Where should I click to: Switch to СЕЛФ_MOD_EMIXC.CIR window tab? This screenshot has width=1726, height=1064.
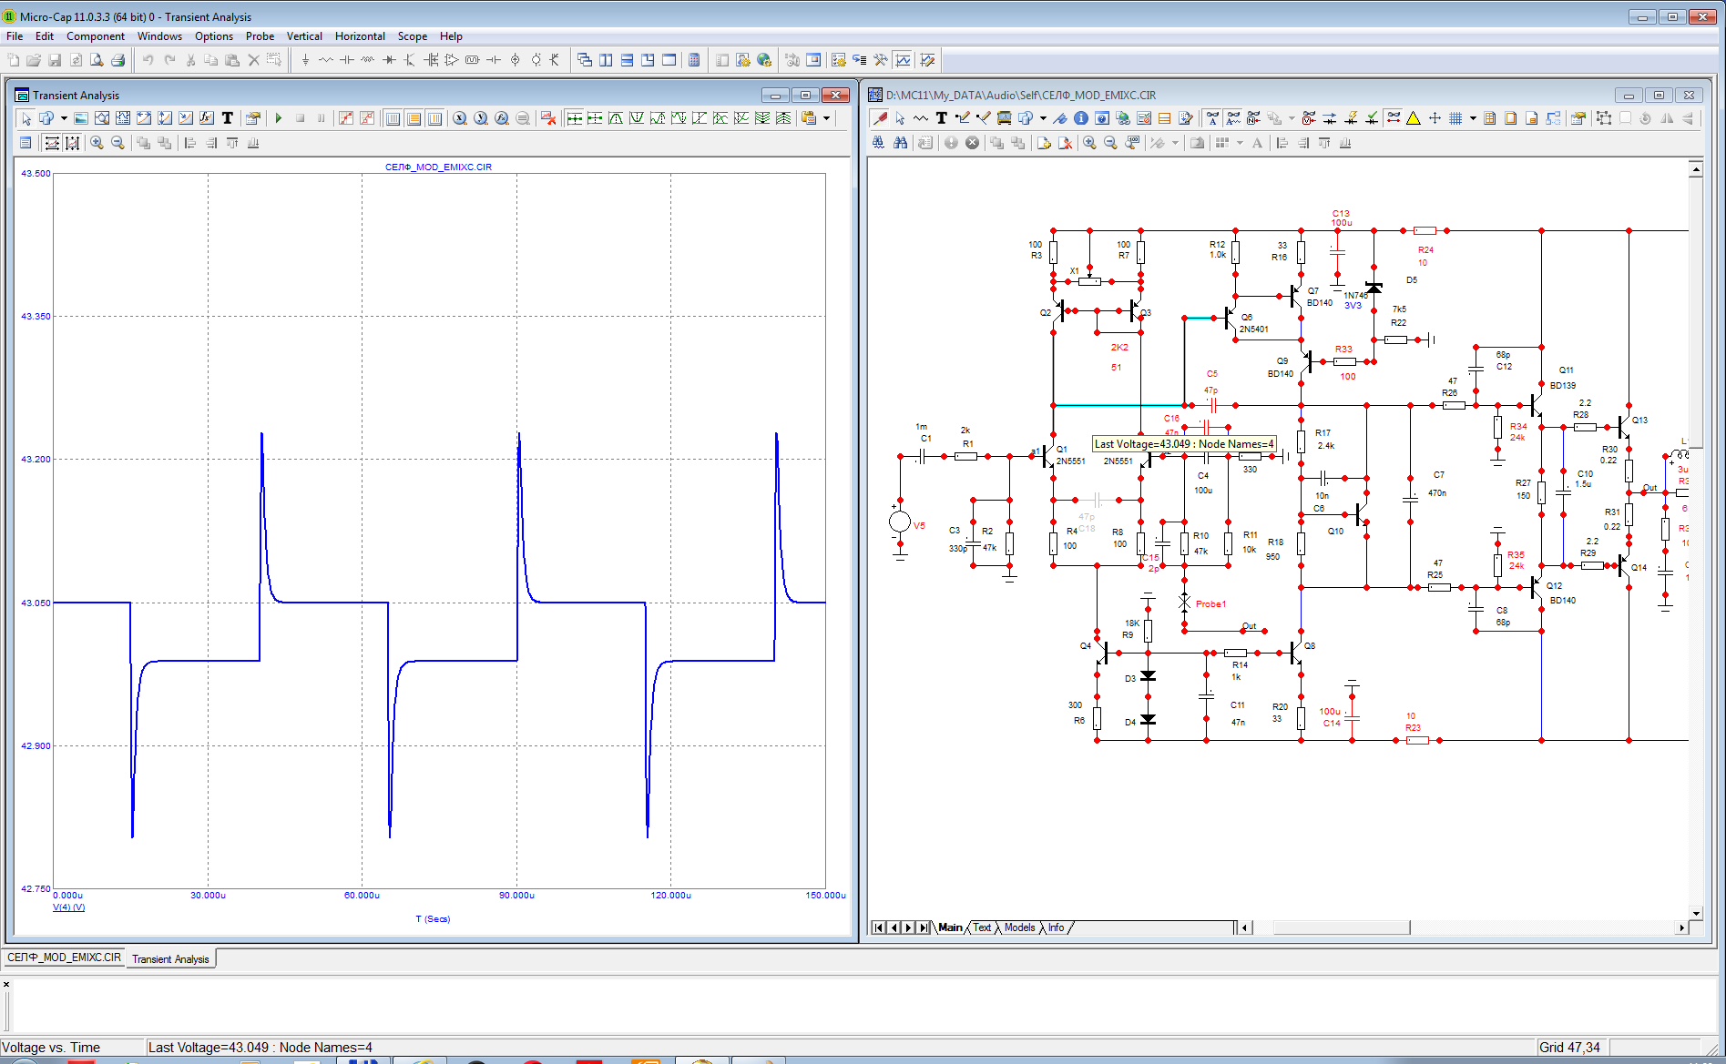tap(64, 958)
